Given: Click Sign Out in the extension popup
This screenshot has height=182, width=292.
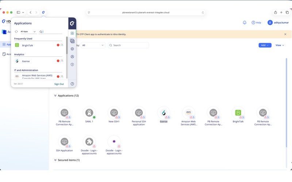Looking at the screenshot, I should tap(59, 84).
